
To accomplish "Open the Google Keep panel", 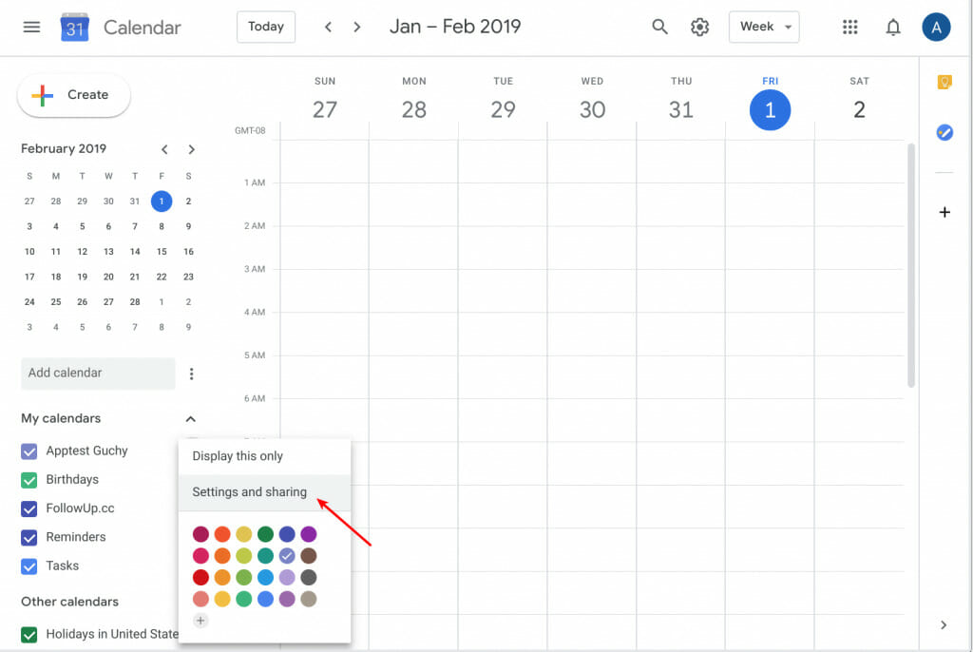I will click(x=944, y=83).
